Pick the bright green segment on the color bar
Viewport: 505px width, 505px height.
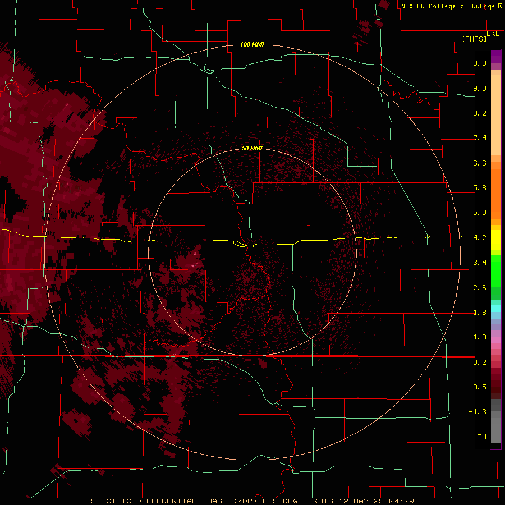coord(495,270)
